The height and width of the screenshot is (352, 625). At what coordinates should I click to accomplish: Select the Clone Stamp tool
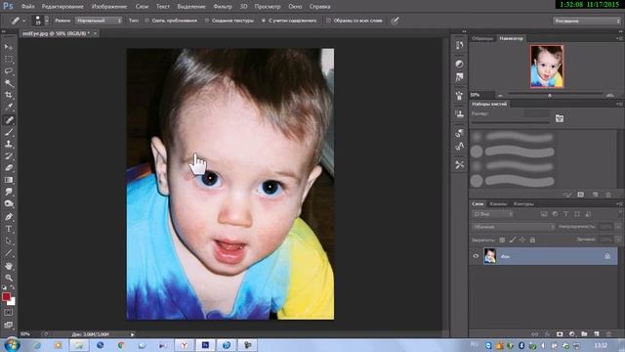click(x=9, y=144)
